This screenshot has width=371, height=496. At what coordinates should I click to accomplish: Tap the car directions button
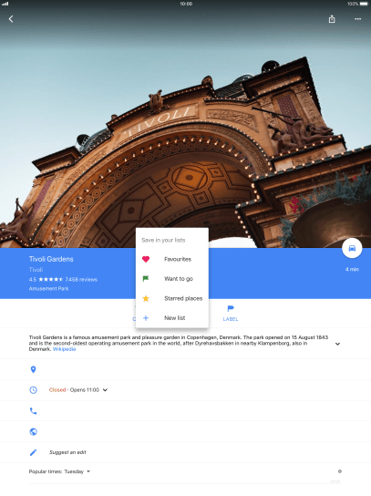click(x=352, y=248)
